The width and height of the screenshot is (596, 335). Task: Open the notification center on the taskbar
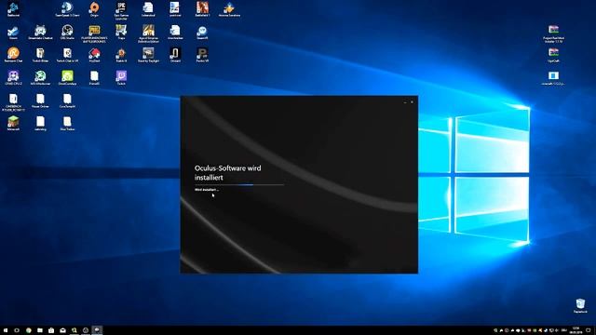click(589, 330)
